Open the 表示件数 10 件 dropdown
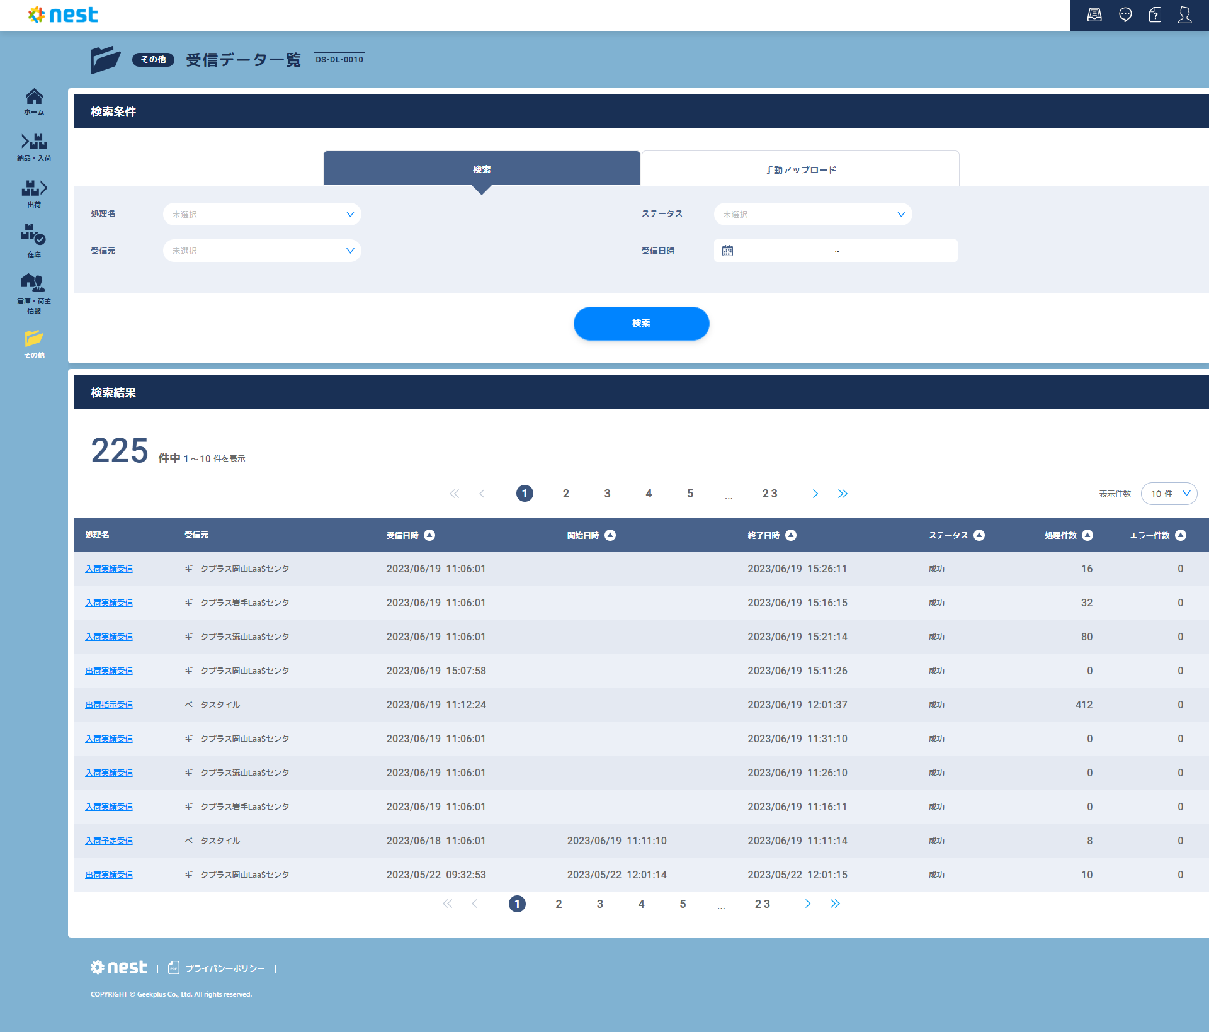This screenshot has width=1209, height=1032. [x=1169, y=494]
